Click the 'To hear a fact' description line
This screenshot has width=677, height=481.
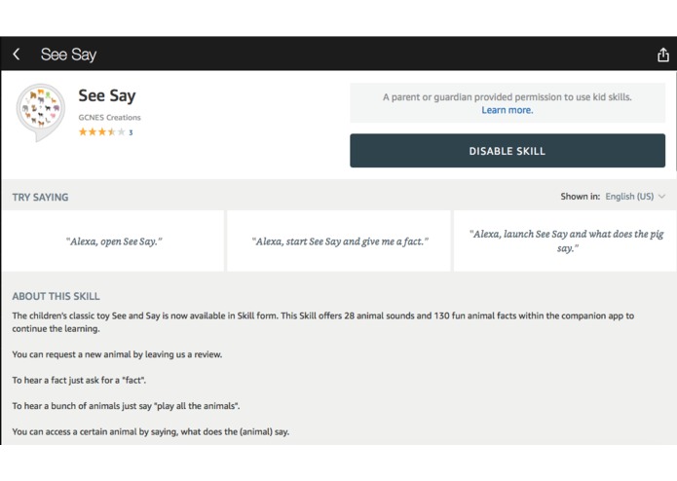click(x=79, y=381)
